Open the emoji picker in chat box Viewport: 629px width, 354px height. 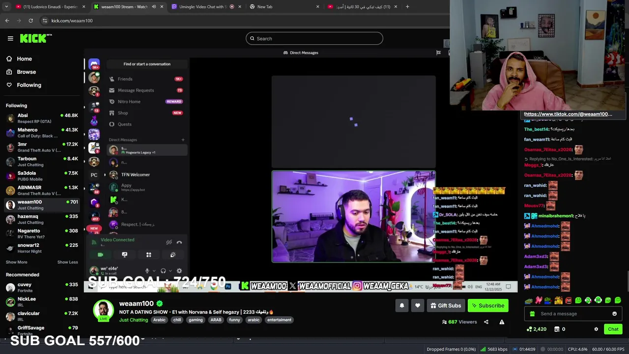click(x=614, y=314)
